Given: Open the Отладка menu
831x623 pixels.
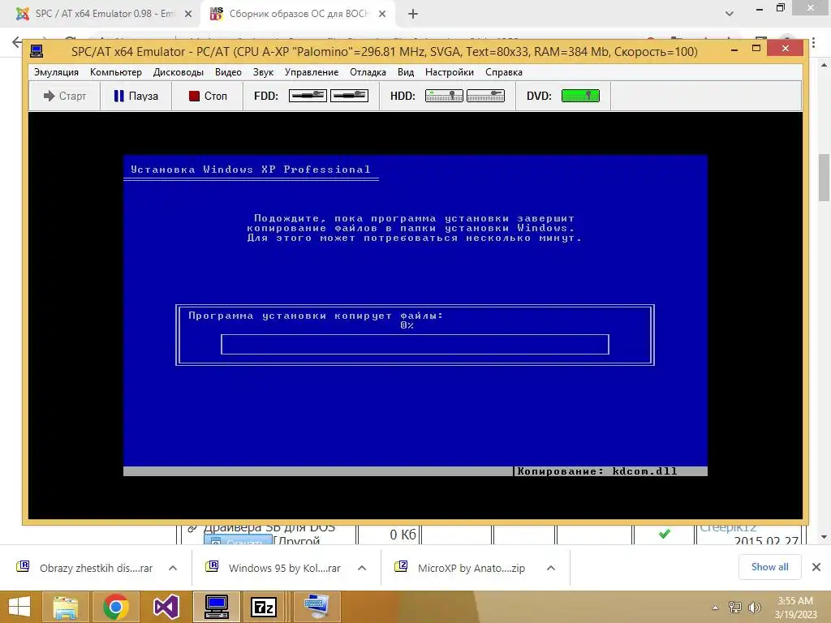Looking at the screenshot, I should 368,72.
